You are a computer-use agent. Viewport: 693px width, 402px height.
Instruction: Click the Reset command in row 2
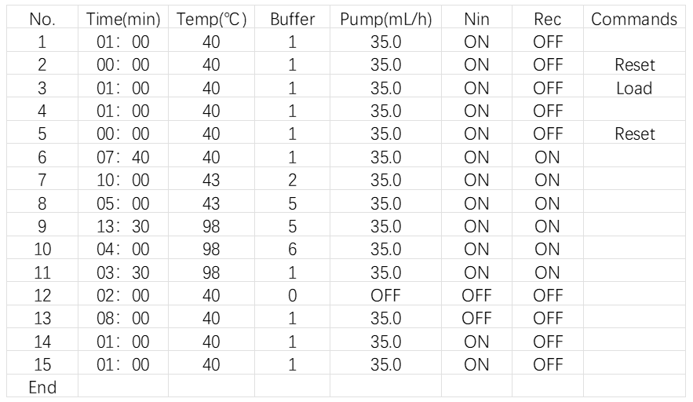click(x=634, y=65)
